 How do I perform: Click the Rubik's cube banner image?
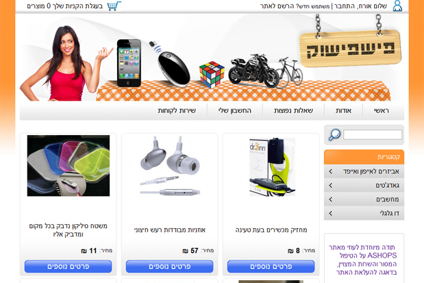coord(212,75)
